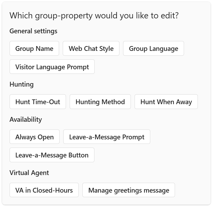Screen dimensions: 213x207
Task: Pick the Group Name property chip
Action: coord(34,48)
